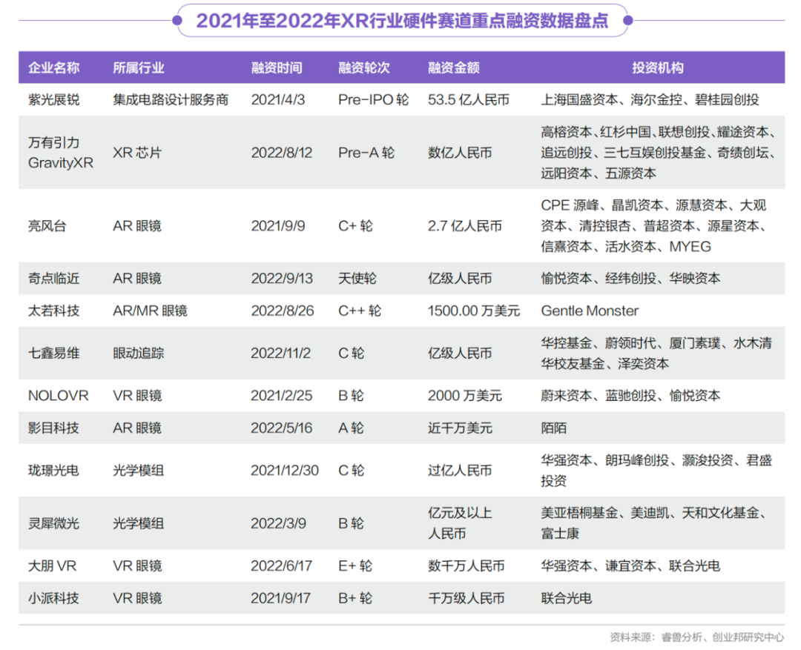Screen dimensions: 801x650
Task: Select the 所属行业 column header
Action: (138, 67)
